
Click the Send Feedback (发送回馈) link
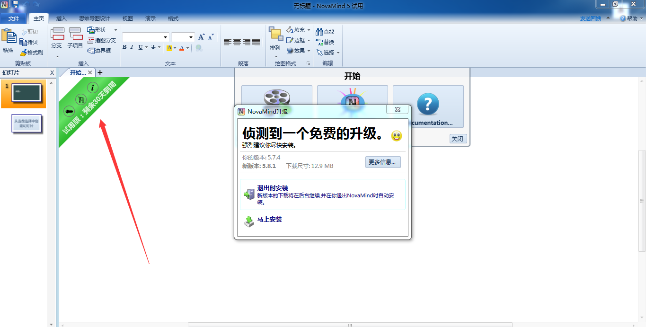(x=591, y=18)
